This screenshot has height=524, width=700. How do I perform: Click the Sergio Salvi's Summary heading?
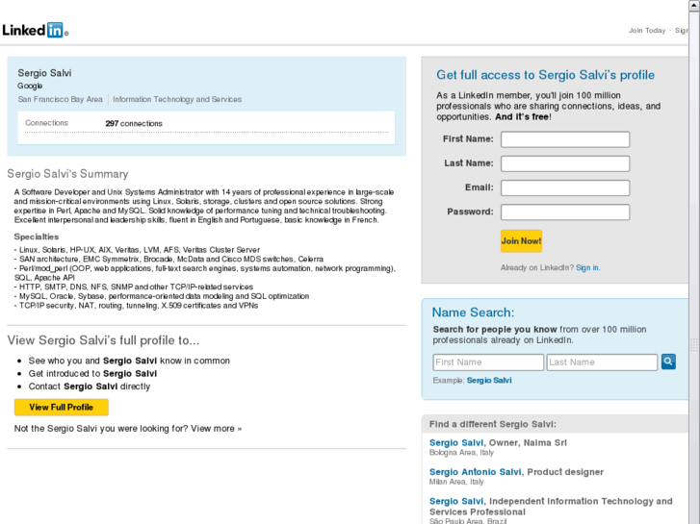coord(67,174)
